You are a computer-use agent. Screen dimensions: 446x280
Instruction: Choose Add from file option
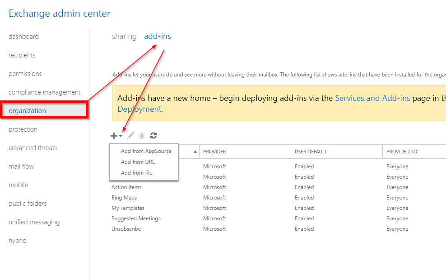(x=136, y=173)
